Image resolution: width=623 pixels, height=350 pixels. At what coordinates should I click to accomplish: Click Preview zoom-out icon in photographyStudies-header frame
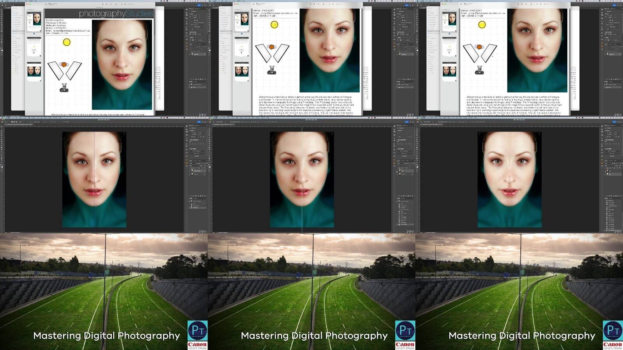click(x=103, y=4)
